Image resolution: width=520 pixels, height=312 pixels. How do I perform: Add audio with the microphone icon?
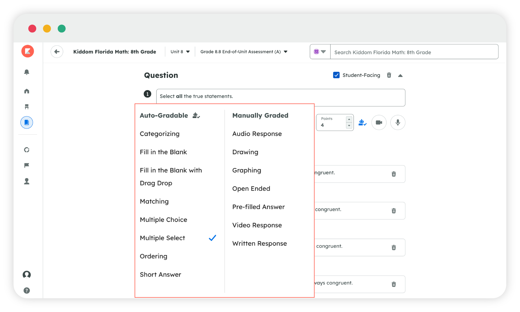point(398,122)
